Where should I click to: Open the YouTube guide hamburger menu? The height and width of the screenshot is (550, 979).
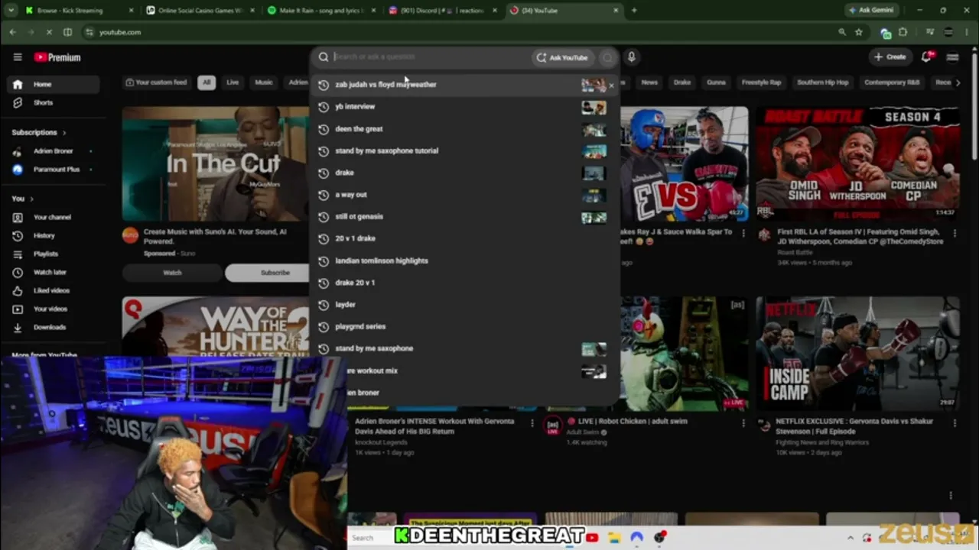point(18,57)
